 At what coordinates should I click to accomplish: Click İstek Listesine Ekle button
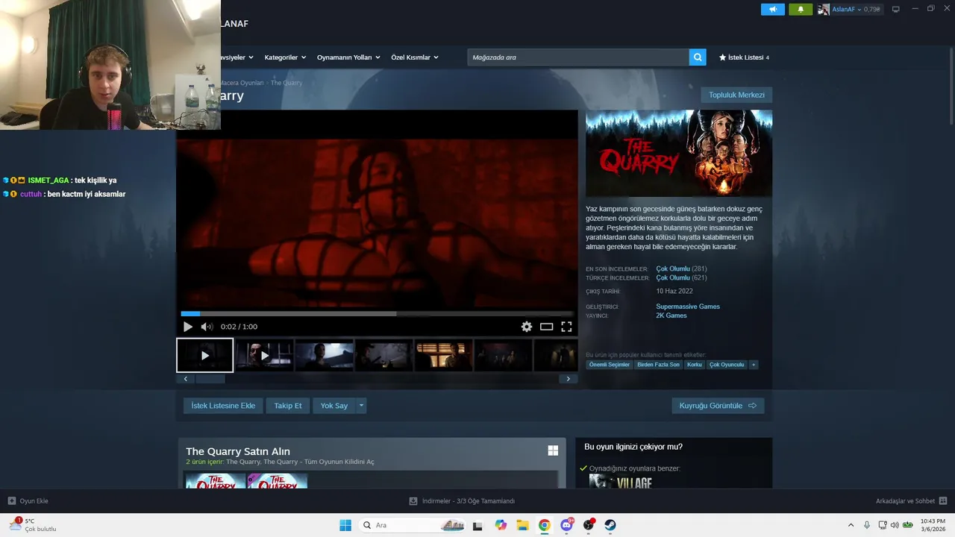point(223,406)
